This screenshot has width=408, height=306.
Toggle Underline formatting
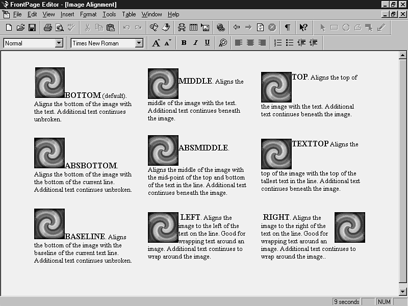pos(207,43)
